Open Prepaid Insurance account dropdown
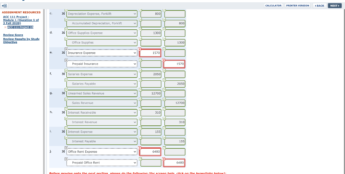The image size is (345, 174). (x=102, y=64)
